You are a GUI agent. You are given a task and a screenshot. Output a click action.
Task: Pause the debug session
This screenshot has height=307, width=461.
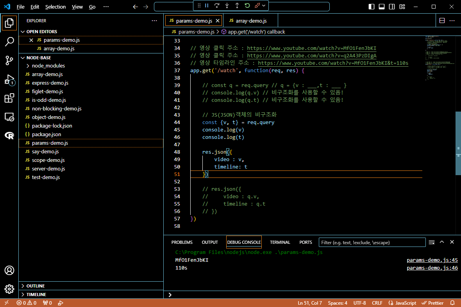[207, 5]
